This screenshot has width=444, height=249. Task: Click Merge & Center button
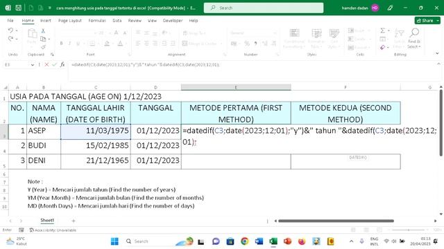(200, 44)
